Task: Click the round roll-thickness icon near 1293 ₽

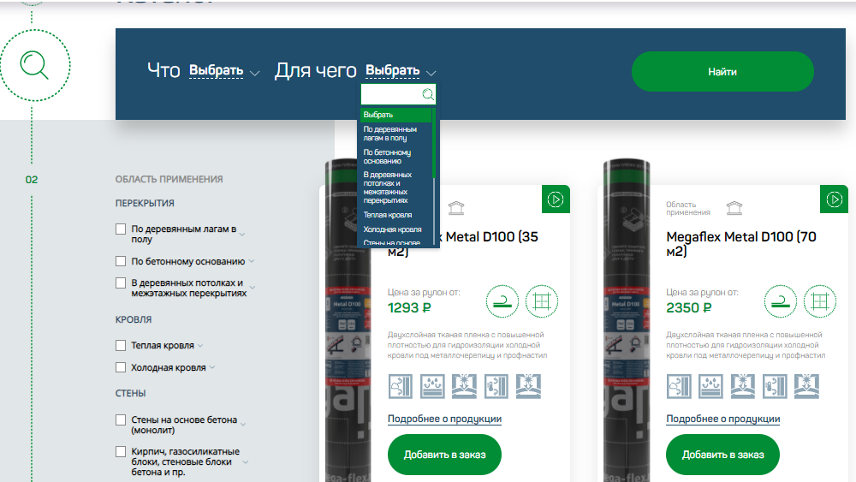Action: [x=502, y=301]
